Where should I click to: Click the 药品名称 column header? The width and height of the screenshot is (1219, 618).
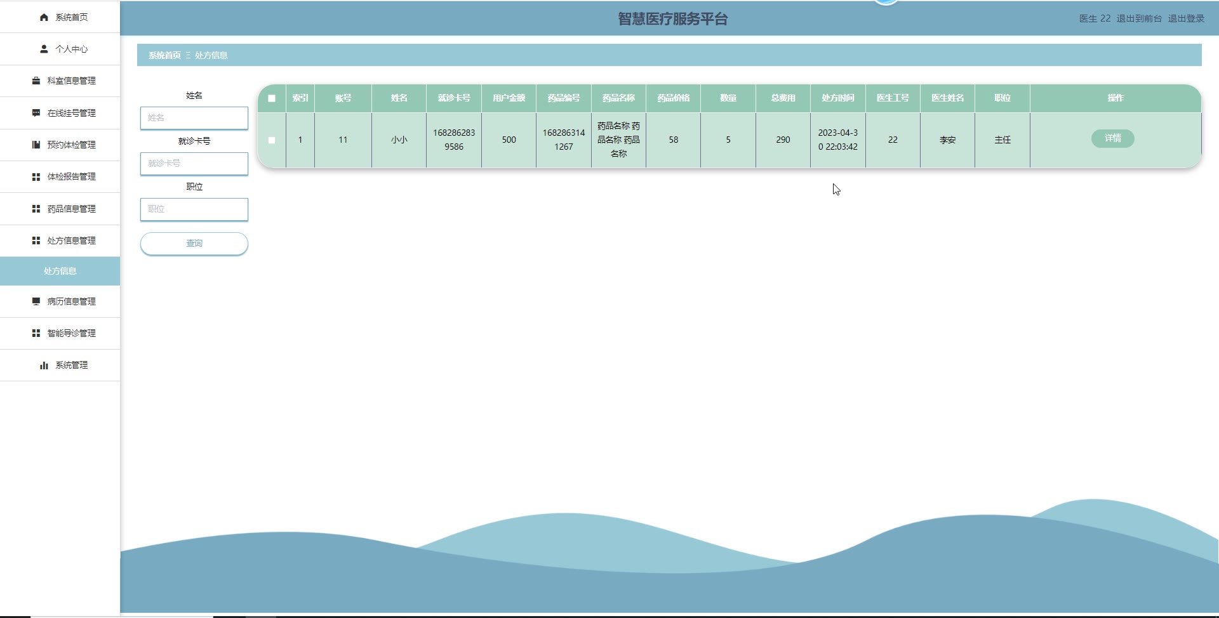pyautogui.click(x=618, y=98)
